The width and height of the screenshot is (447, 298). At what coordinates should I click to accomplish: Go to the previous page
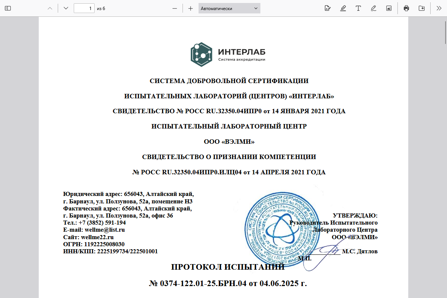pyautogui.click(x=50, y=8)
